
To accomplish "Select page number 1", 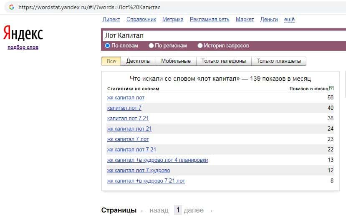I will click(178, 210).
